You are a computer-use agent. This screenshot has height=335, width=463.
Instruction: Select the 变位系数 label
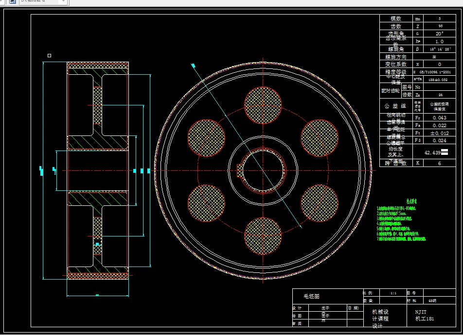click(x=396, y=64)
